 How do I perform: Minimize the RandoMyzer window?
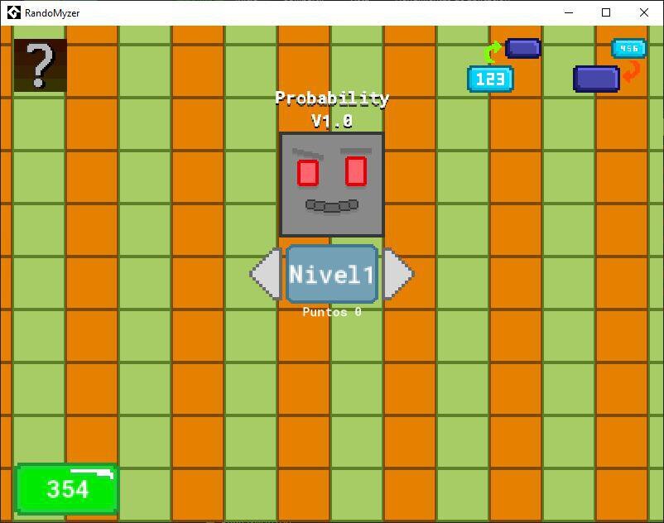569,12
